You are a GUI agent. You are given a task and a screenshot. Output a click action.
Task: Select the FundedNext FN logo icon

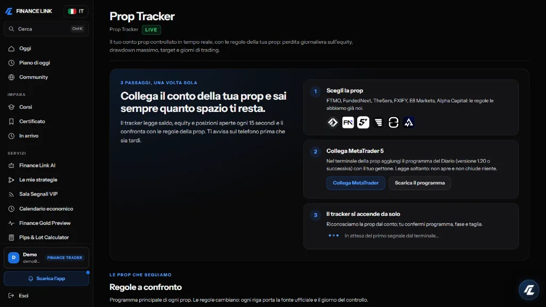pos(348,123)
